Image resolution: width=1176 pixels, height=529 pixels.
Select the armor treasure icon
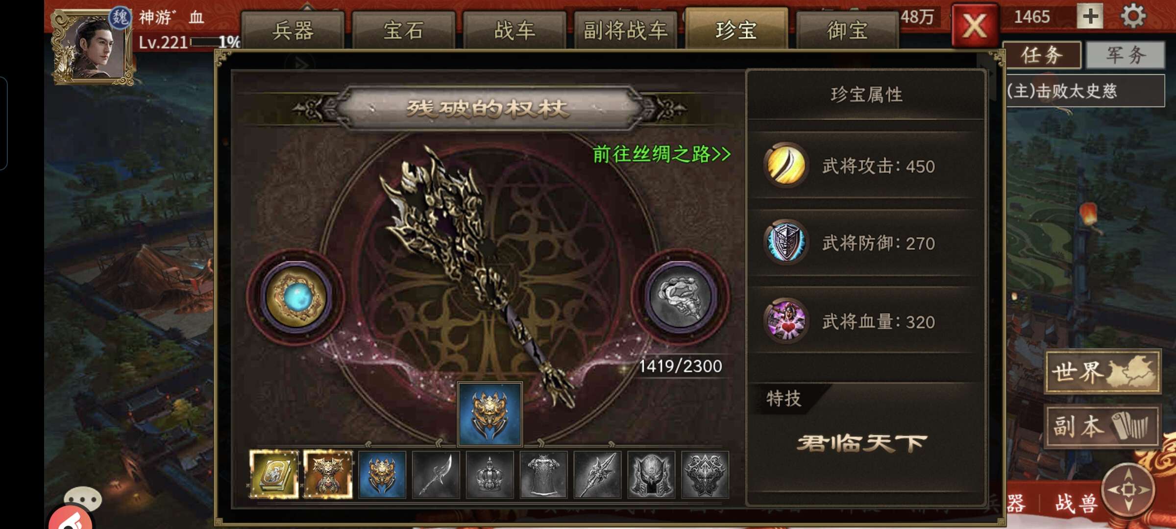(543, 474)
